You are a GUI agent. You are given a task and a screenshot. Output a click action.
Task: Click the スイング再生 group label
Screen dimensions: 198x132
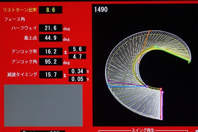(x=143, y=130)
